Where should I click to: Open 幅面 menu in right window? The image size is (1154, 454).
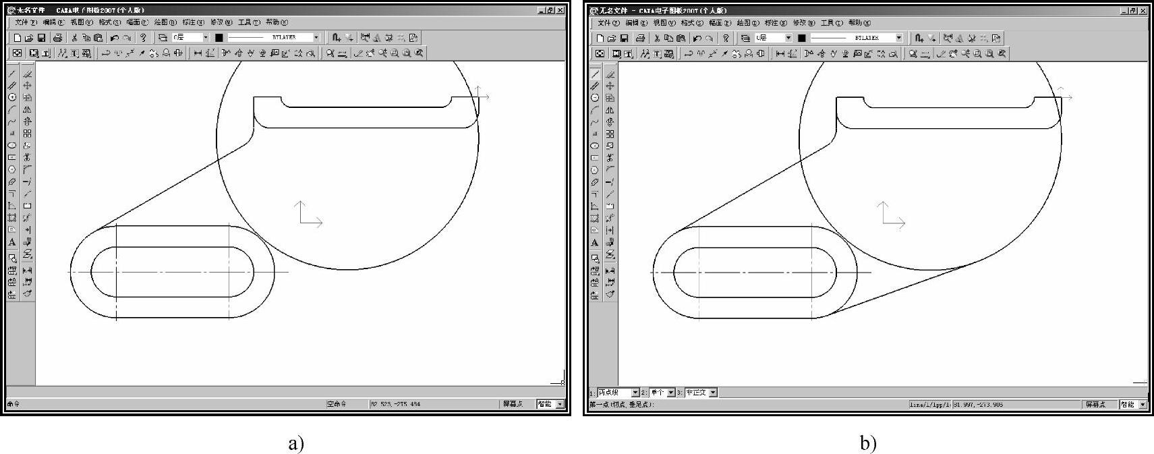click(x=720, y=22)
